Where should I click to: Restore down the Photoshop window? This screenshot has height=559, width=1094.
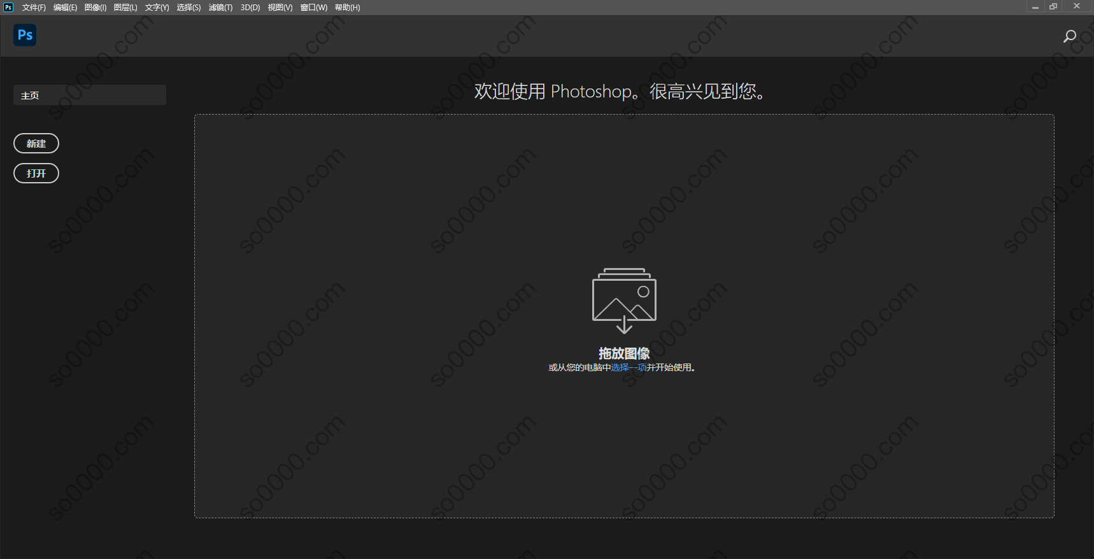click(1053, 6)
